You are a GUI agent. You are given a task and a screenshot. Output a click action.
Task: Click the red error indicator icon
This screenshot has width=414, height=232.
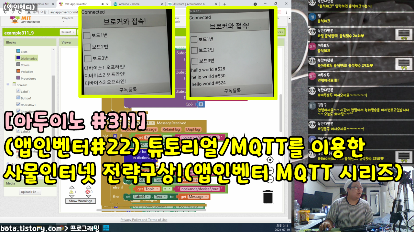point(87,192)
